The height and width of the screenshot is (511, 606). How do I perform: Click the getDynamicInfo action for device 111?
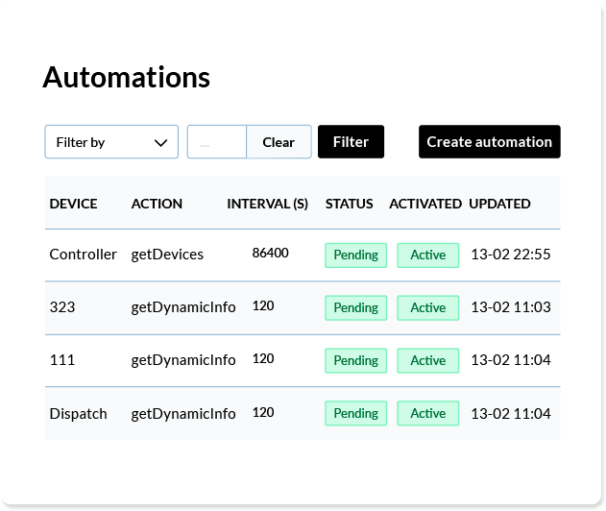pos(183,360)
